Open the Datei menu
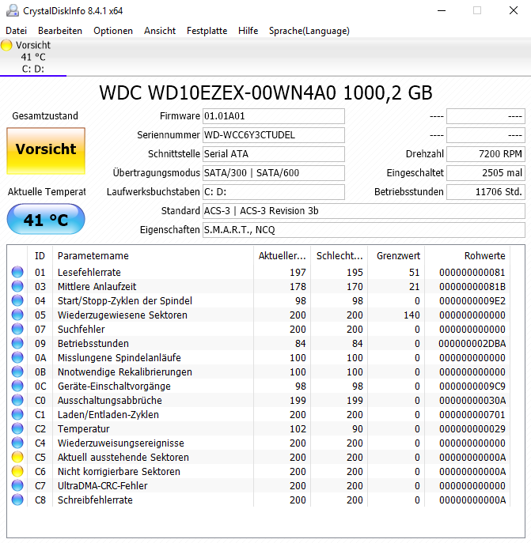 17,31
